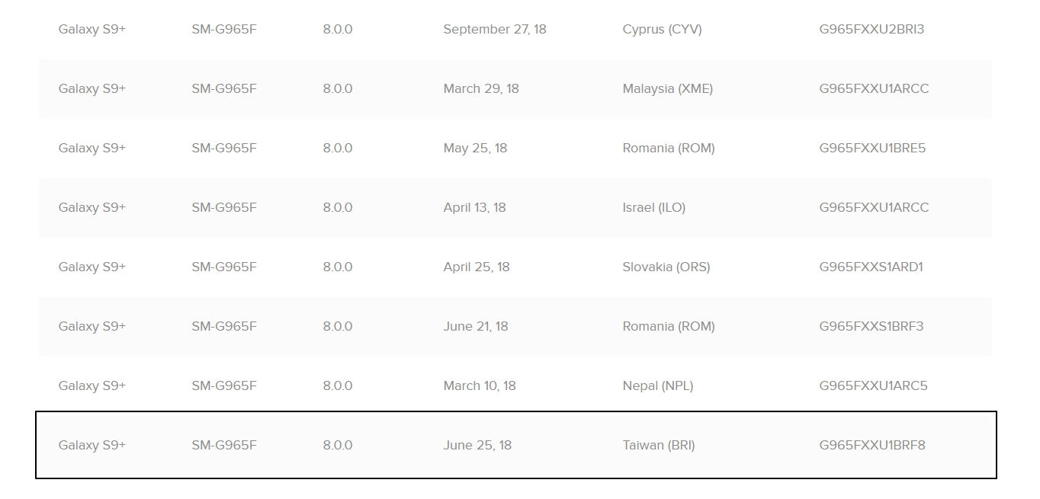Open firmware G965FXXU2BRI3 link
1040x499 pixels.
(871, 30)
